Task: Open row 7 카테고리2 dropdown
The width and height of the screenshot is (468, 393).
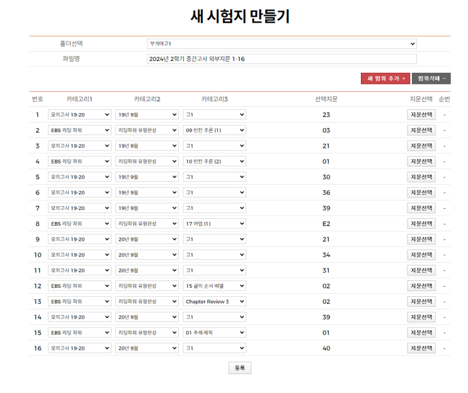Action: pyautogui.click(x=147, y=208)
